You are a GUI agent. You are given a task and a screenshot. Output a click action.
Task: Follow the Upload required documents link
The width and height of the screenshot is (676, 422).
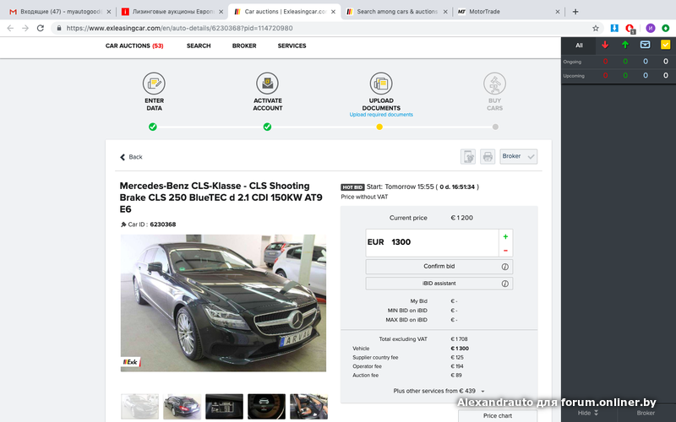(x=381, y=115)
